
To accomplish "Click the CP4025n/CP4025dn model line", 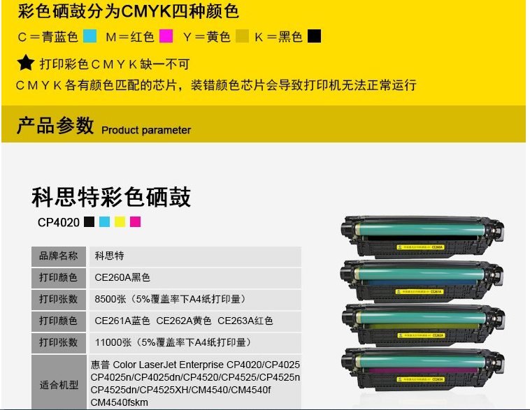I will click(195, 377).
